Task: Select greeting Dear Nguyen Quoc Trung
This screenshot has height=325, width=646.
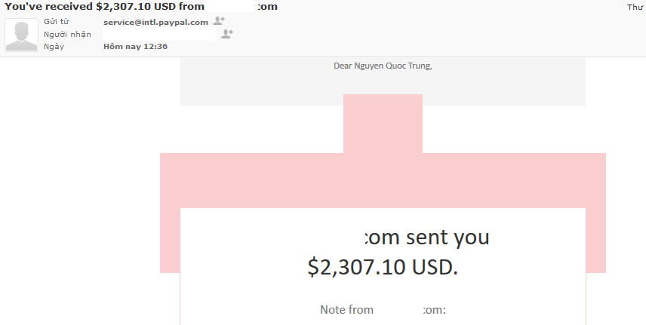Action: [x=383, y=66]
